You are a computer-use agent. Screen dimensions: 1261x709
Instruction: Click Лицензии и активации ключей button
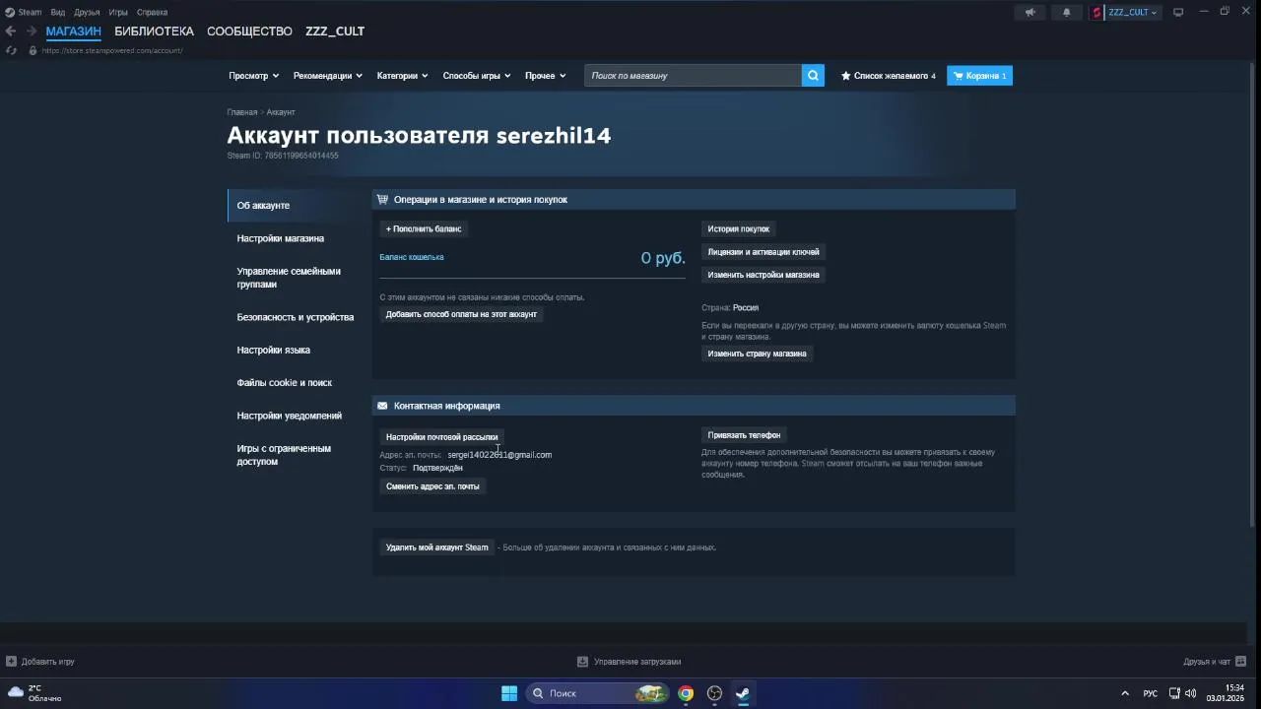(763, 252)
